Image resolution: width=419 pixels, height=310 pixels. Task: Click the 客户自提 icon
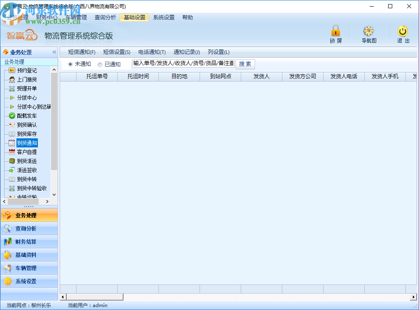(x=12, y=152)
